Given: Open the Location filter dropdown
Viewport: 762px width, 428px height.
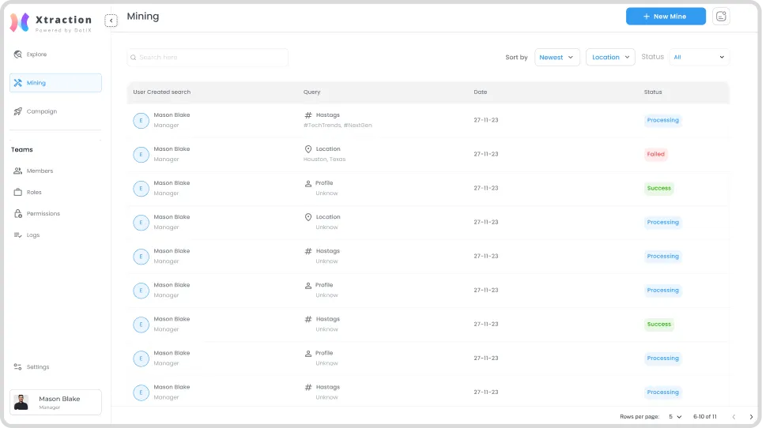Looking at the screenshot, I should [x=610, y=58].
